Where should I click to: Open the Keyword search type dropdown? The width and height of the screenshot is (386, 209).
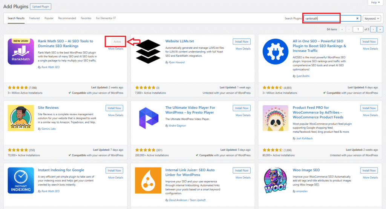pos(372,18)
